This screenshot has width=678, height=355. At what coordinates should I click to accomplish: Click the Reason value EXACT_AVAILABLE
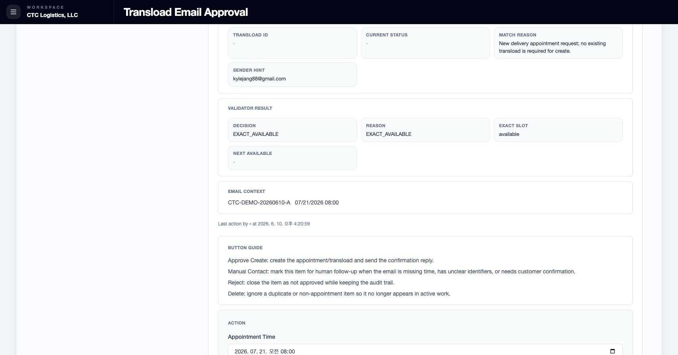pos(389,134)
